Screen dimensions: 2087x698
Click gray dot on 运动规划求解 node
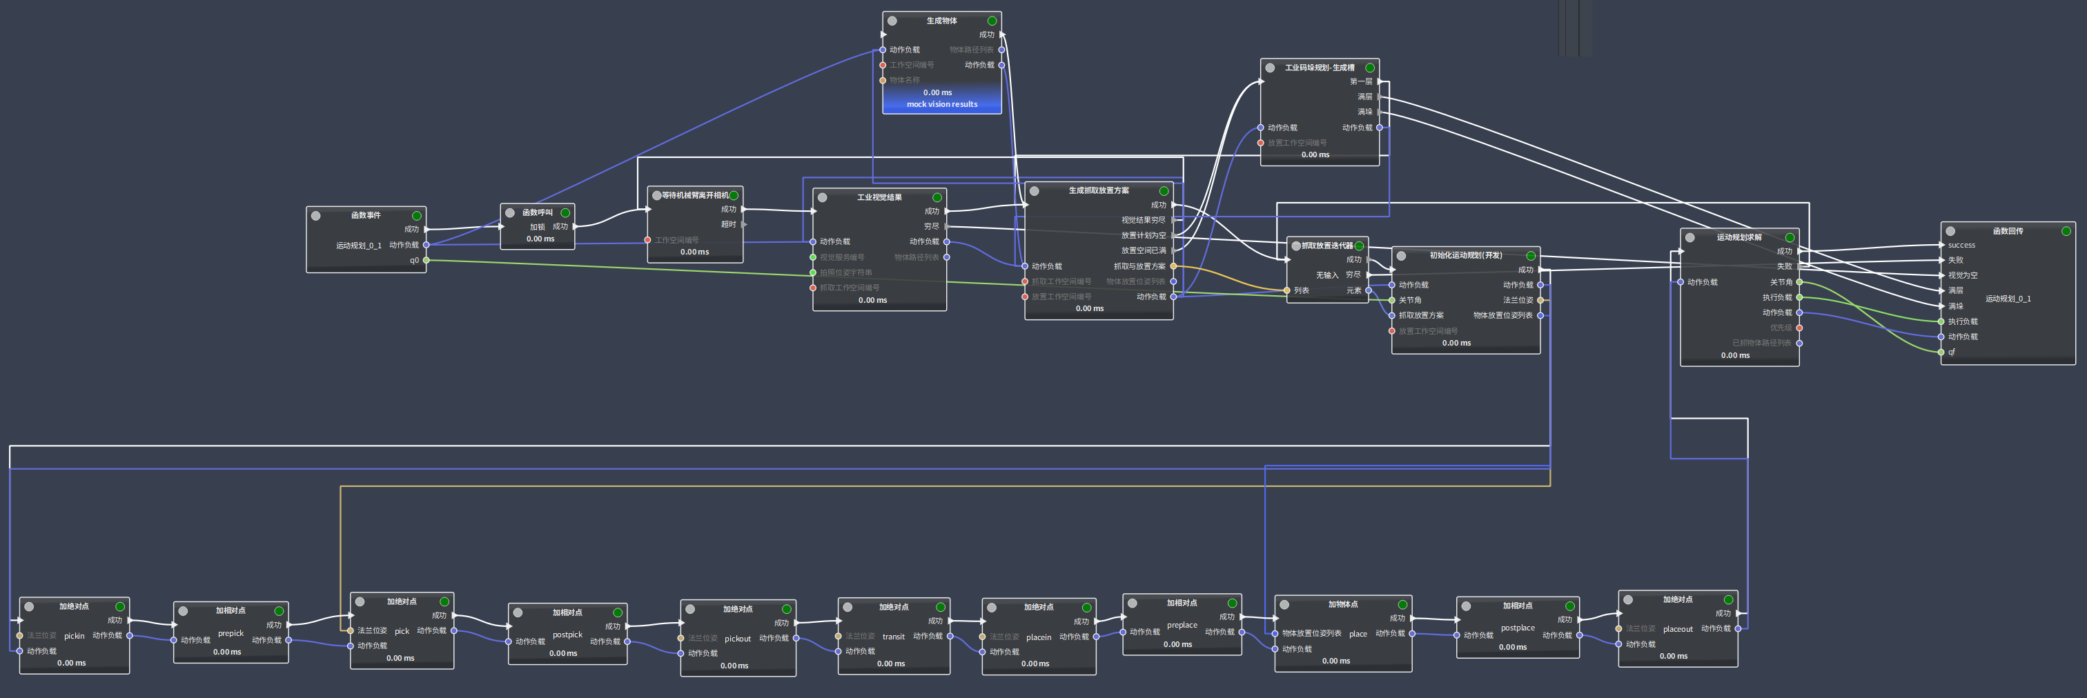pyautogui.click(x=1690, y=238)
